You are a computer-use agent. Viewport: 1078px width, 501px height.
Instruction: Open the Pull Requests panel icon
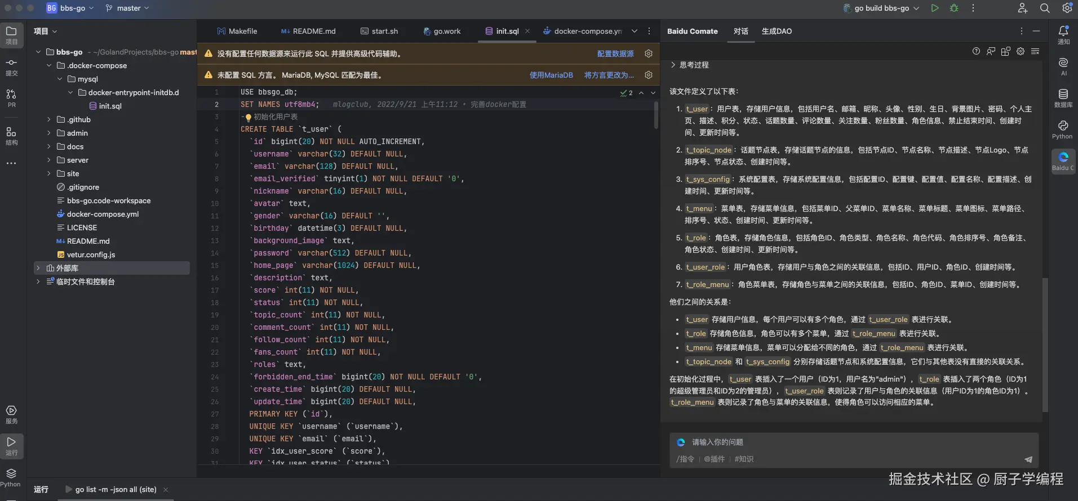tap(11, 98)
